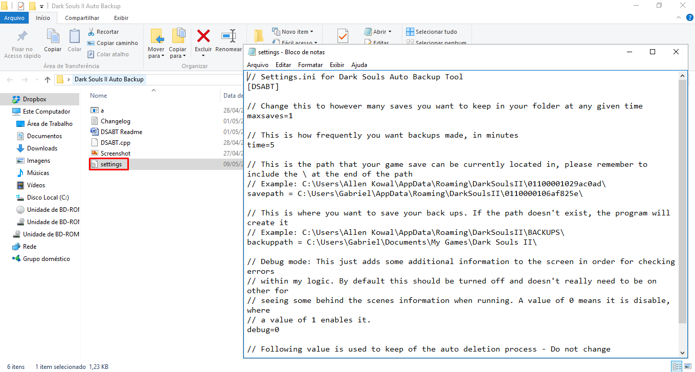Open the Arquivo menu in Bloco de notas
Viewport: 695px width, 372px height.
[258, 65]
